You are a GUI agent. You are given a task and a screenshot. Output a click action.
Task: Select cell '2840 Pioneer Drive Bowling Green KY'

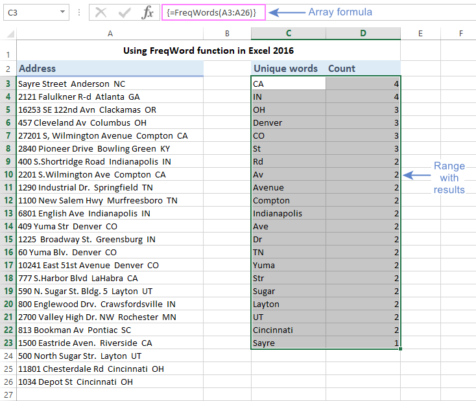[110, 148]
